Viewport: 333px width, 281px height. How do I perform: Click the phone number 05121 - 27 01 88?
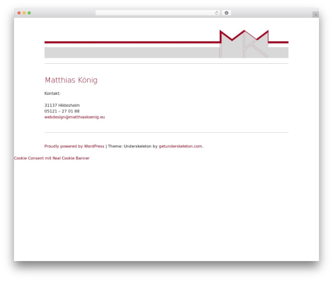[x=62, y=111]
